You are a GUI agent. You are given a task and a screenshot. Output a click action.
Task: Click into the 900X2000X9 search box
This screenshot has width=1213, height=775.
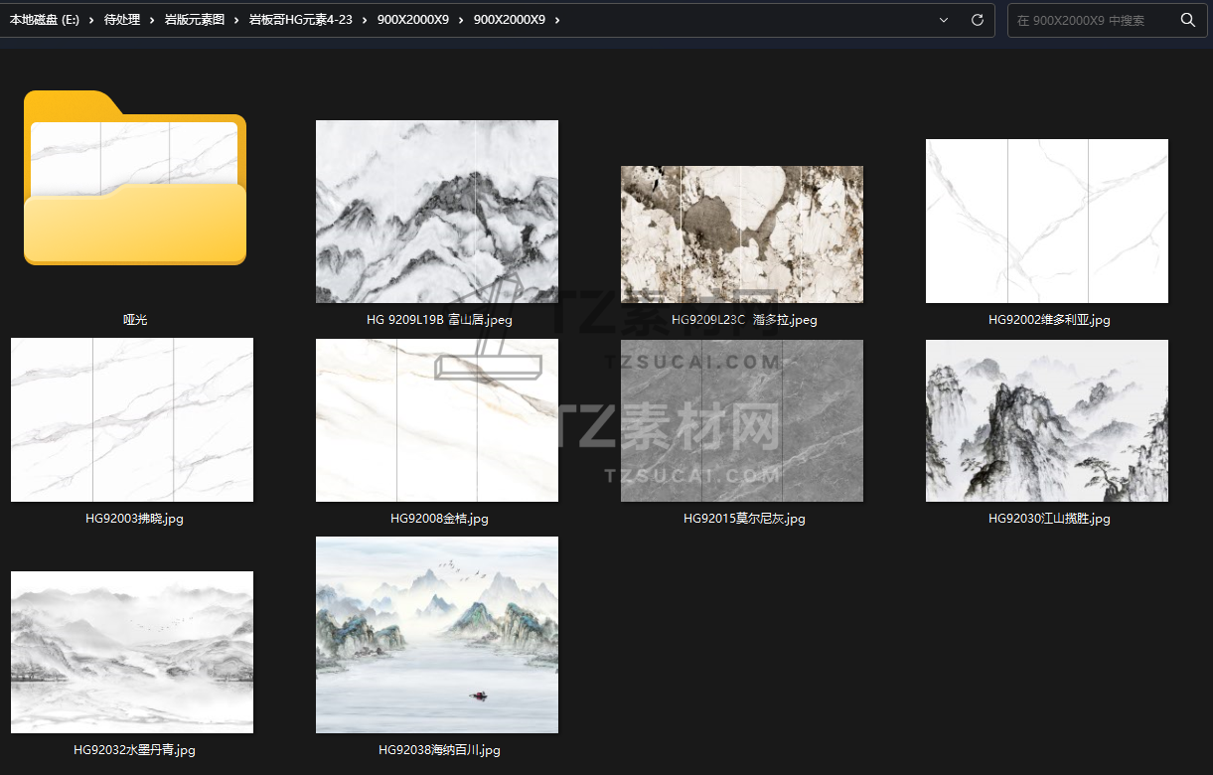(1093, 20)
